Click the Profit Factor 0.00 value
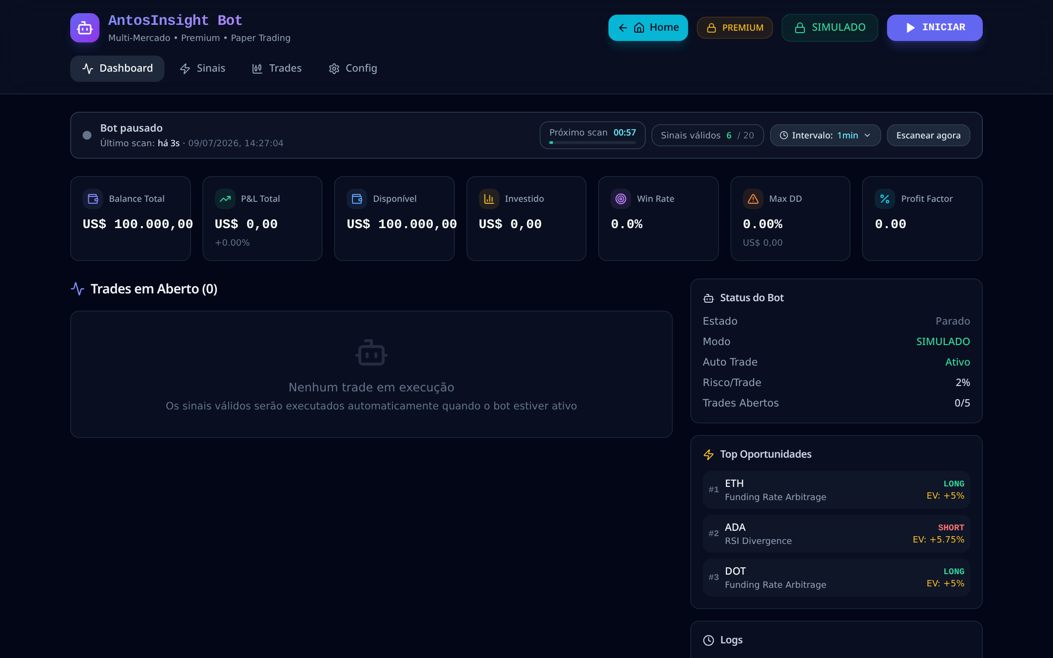 (890, 224)
